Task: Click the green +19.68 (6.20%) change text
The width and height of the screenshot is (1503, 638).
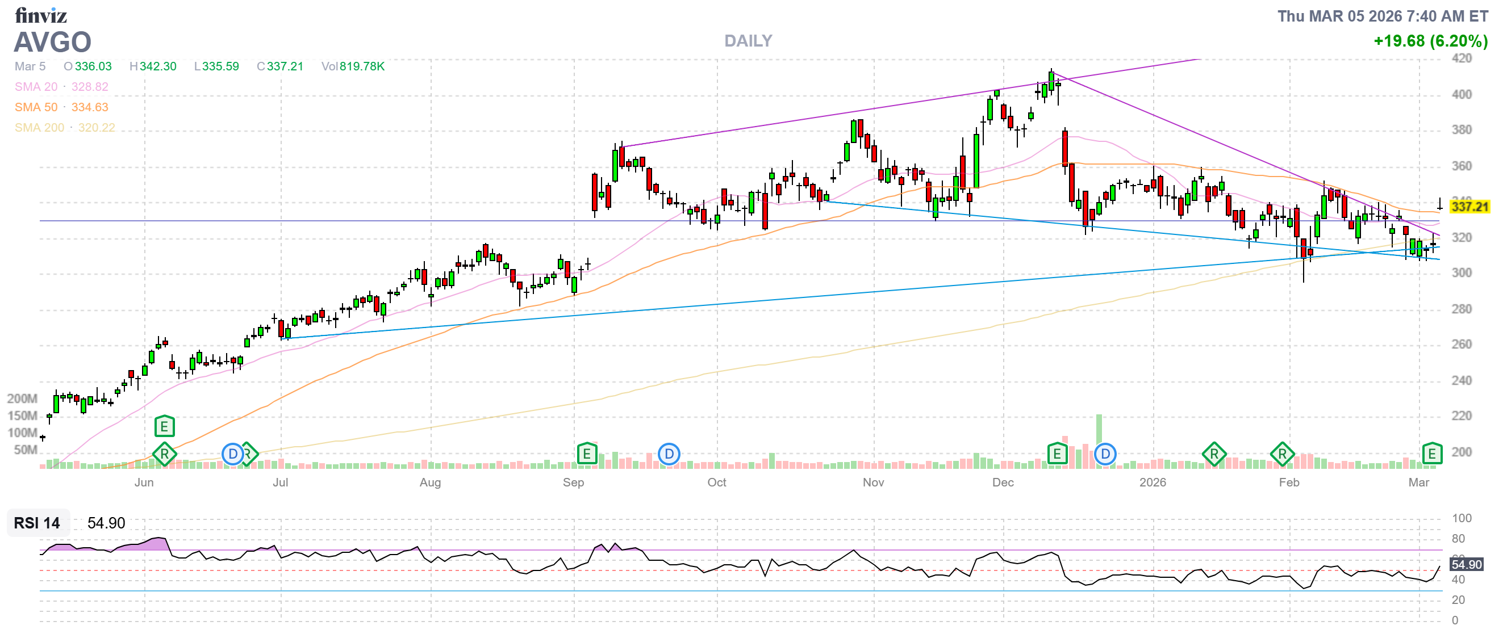Action: click(1430, 41)
